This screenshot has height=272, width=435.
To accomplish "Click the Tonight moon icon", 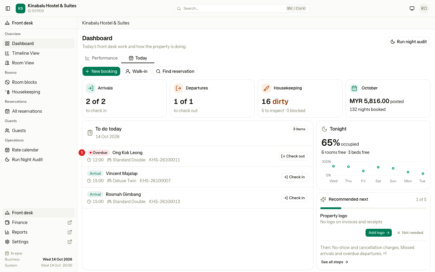I will 324,129.
